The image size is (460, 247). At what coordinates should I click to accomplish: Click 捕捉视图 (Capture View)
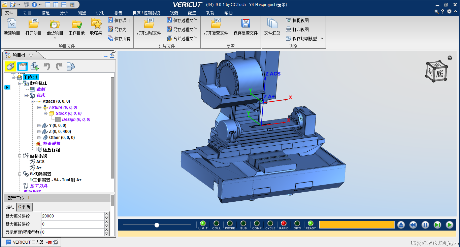[297, 20]
